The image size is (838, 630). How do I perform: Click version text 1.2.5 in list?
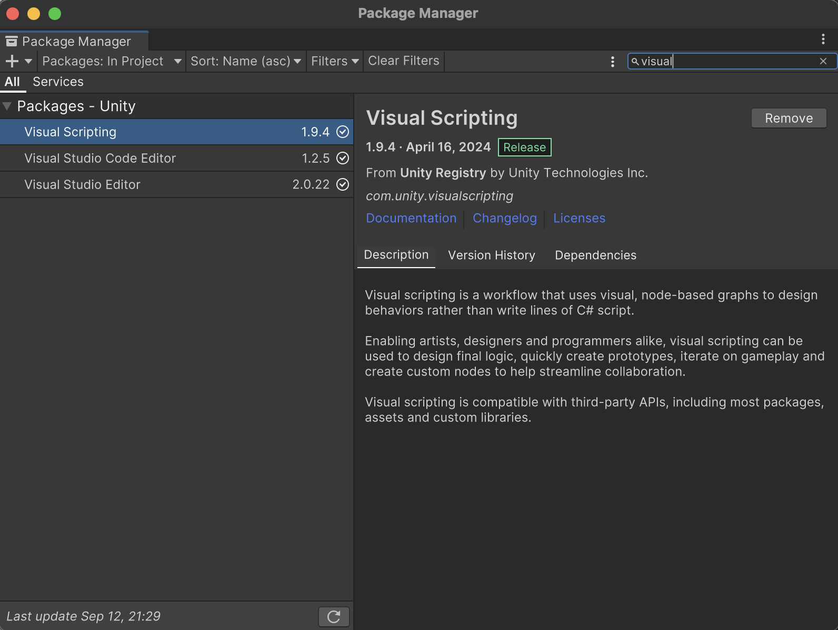click(x=315, y=158)
